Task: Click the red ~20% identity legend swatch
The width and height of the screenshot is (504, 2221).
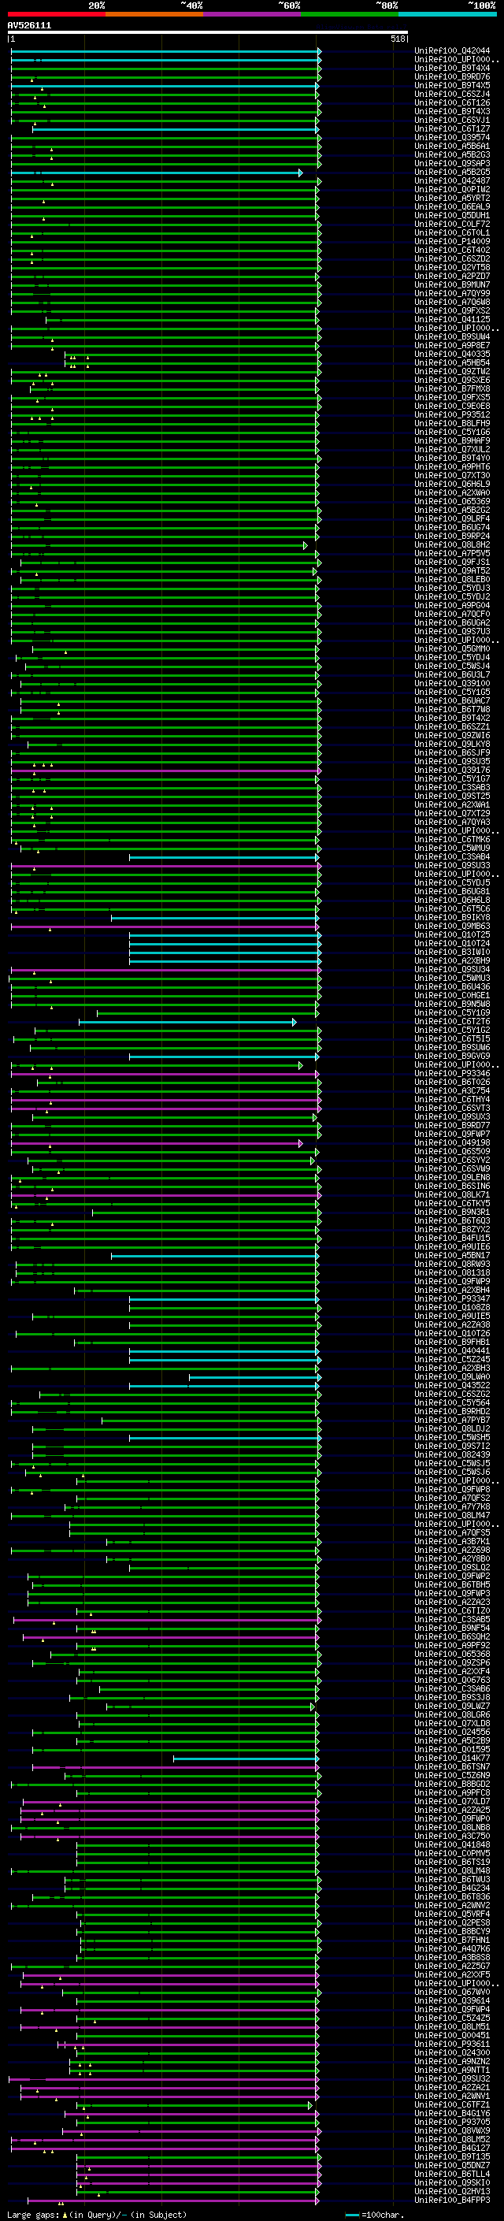Action: coord(56,15)
